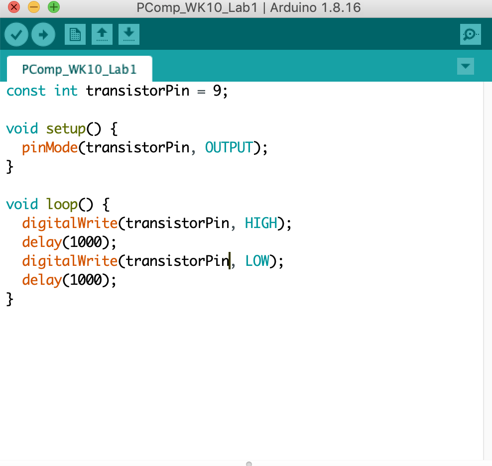The image size is (492, 466).
Task: Click the console divider handle at bottom
Action: pos(249,464)
